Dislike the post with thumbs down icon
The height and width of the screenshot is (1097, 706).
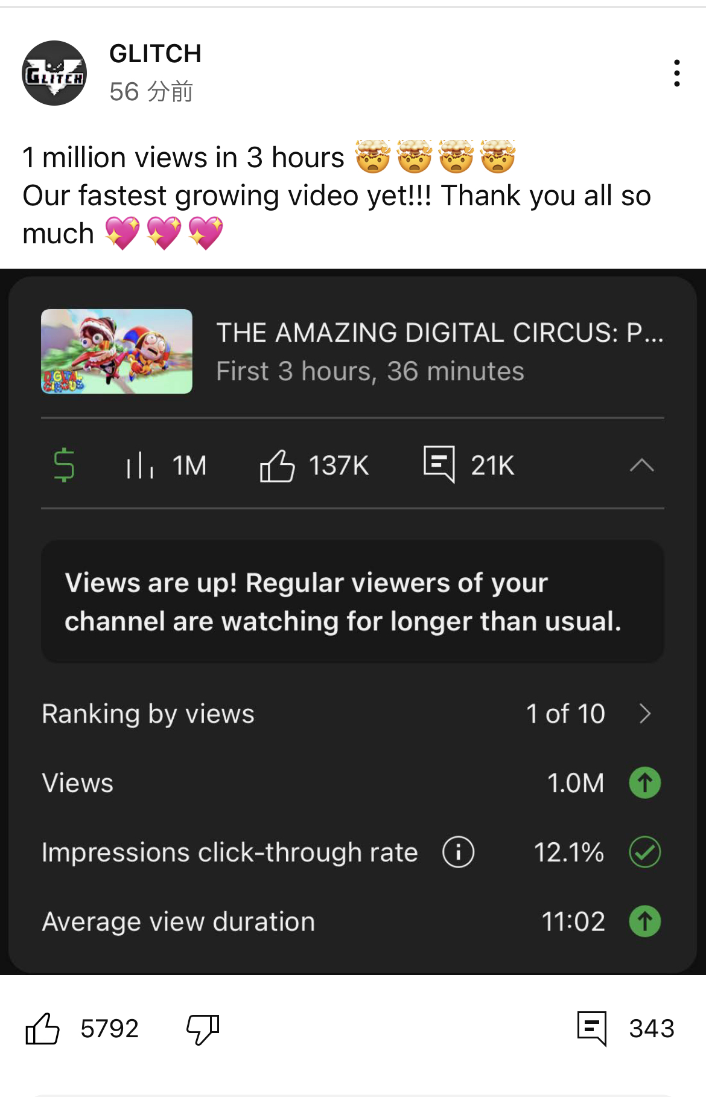coord(203,1028)
